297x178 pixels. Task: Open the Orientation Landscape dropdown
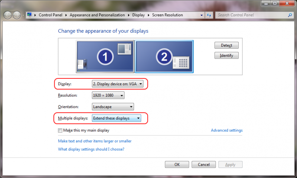(x=113, y=107)
